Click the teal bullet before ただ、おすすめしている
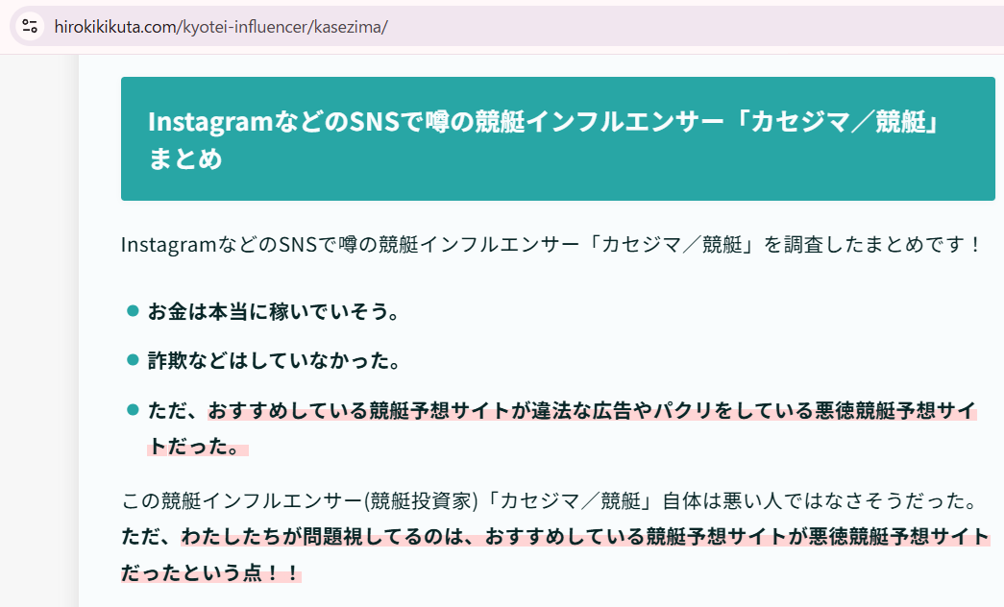The height and width of the screenshot is (607, 1004). coord(133,410)
